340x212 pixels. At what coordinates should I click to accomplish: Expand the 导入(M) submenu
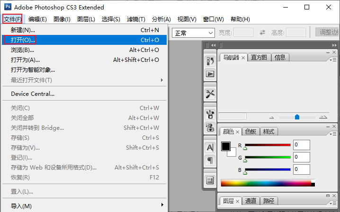point(84,206)
